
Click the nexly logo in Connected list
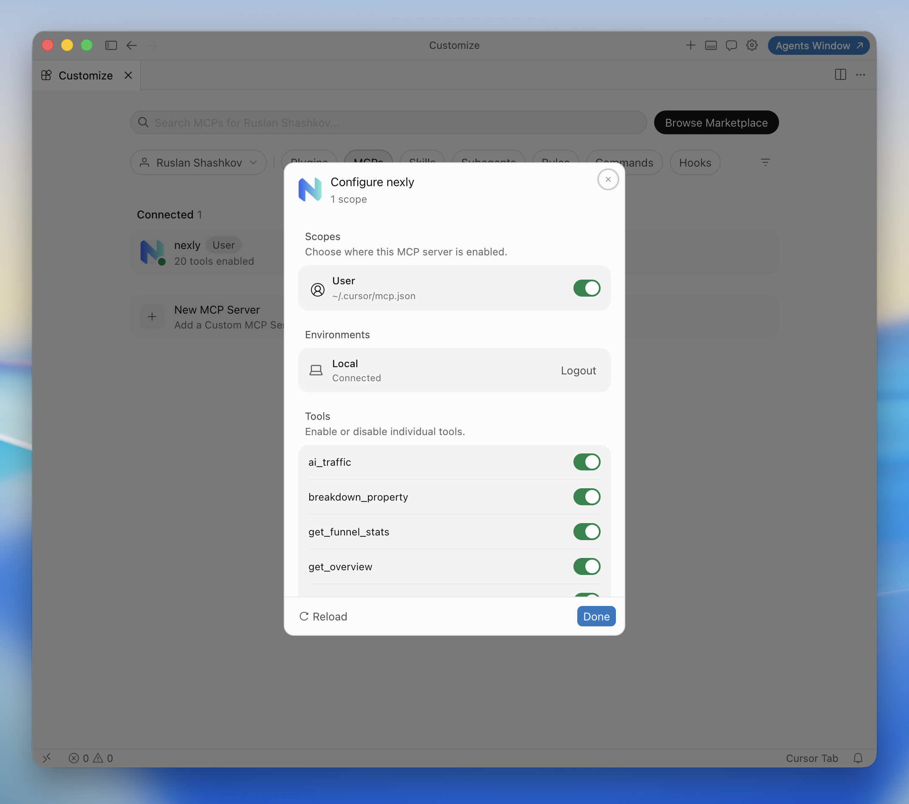(x=152, y=252)
